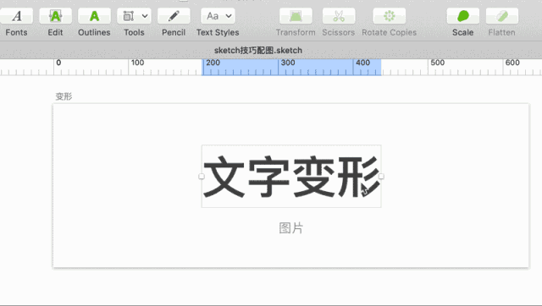Expand the Text Styles dropdown chevron
Image resolution: width=542 pixels, height=306 pixels.
click(229, 16)
